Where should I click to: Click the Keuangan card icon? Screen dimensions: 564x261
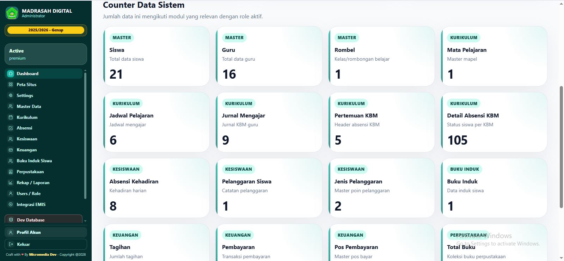(11, 150)
